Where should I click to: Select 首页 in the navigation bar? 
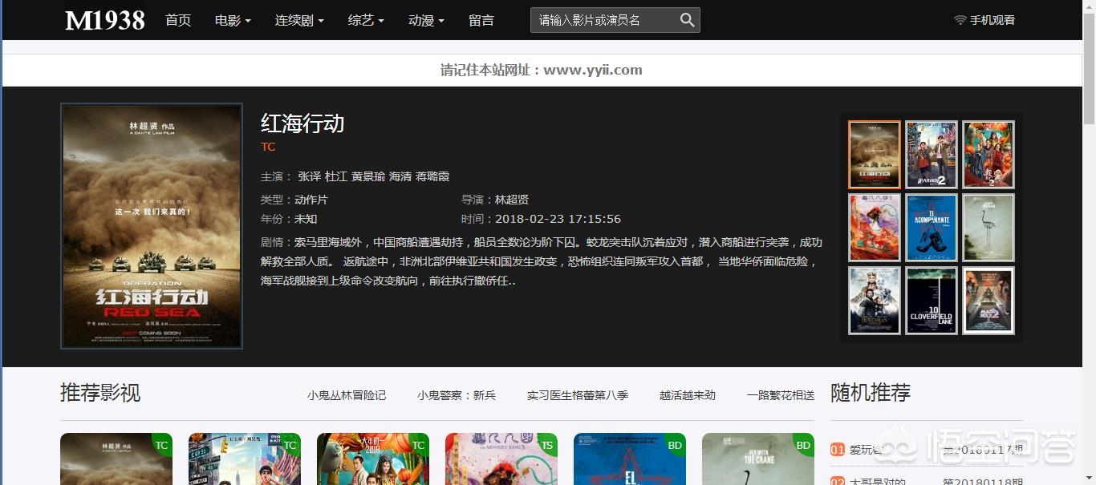coord(177,20)
